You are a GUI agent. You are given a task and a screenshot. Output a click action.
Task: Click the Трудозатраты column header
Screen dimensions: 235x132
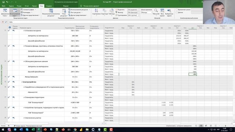pos(69,28)
